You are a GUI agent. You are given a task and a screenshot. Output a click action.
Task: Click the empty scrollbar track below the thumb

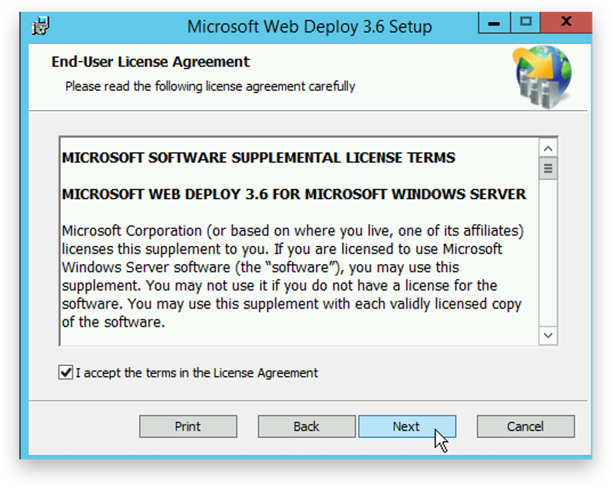[x=548, y=253]
